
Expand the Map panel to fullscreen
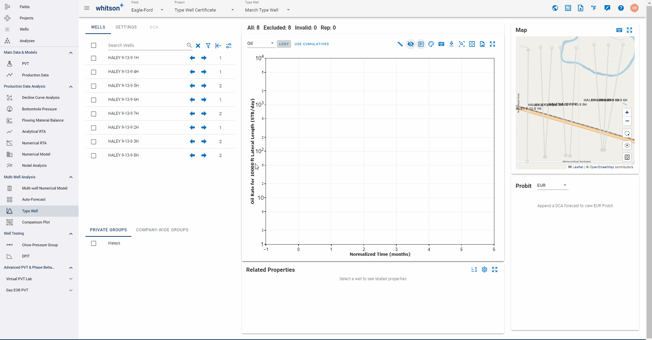pyautogui.click(x=630, y=30)
